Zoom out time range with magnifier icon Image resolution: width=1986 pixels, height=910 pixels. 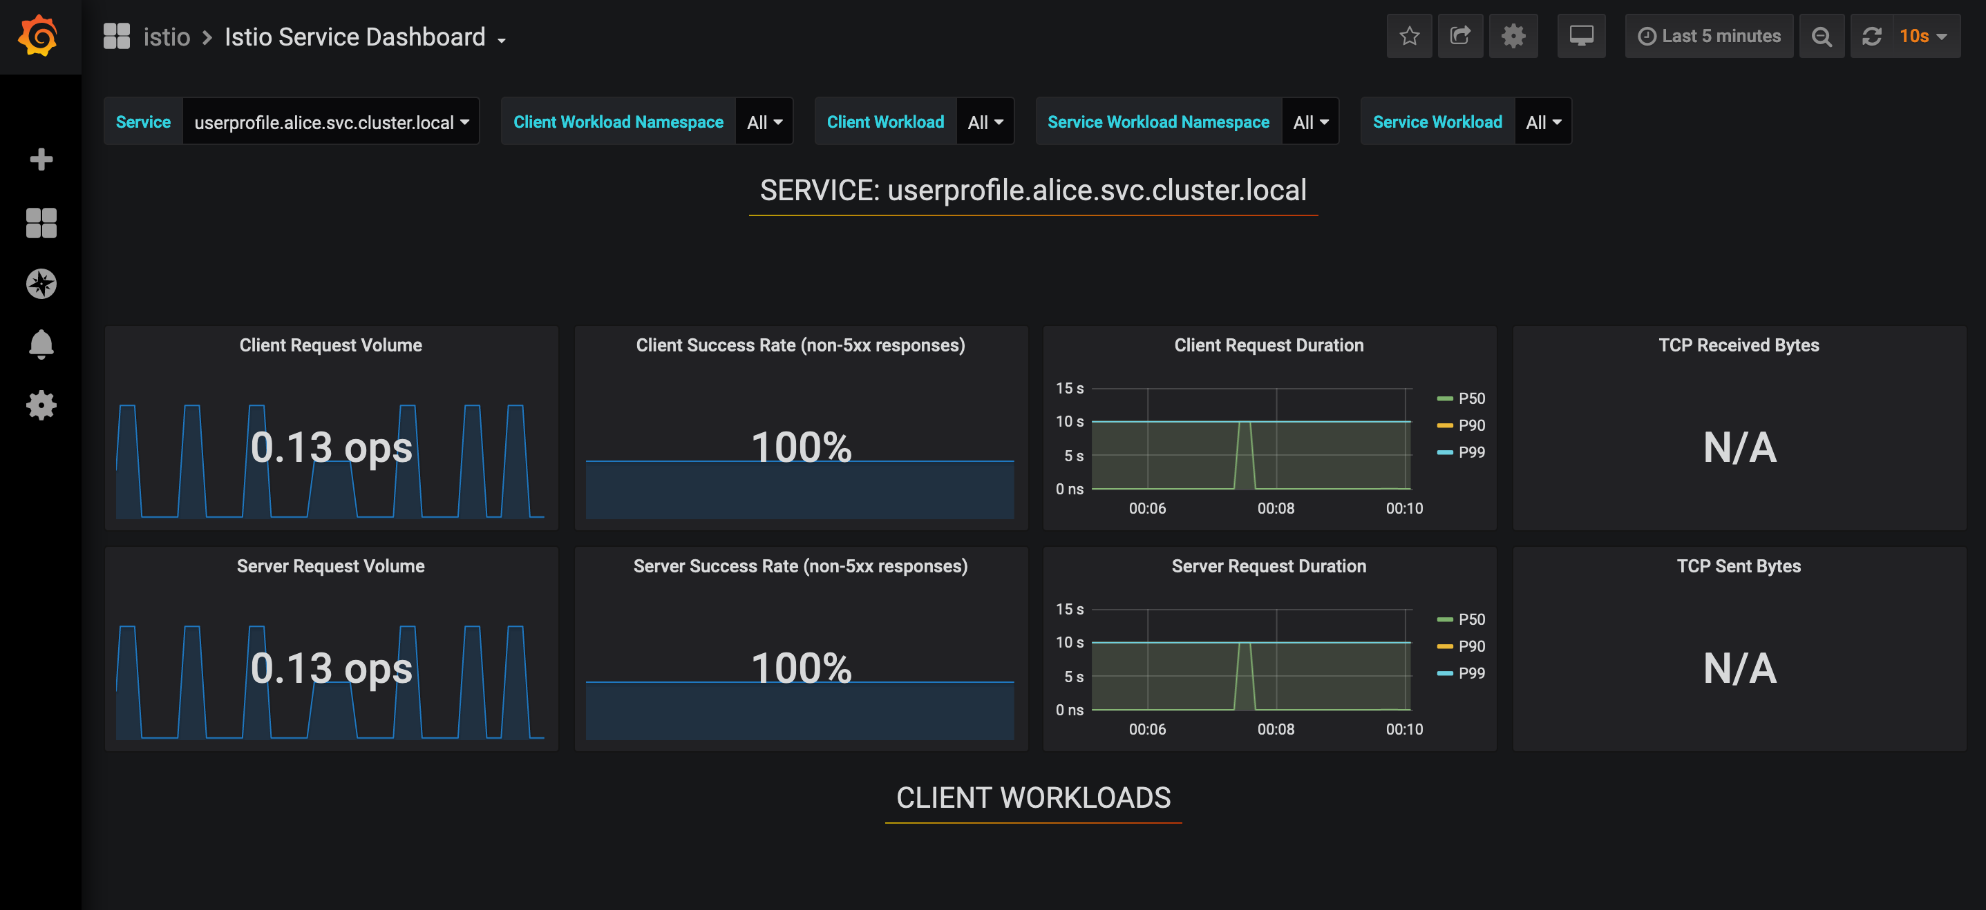(x=1822, y=36)
